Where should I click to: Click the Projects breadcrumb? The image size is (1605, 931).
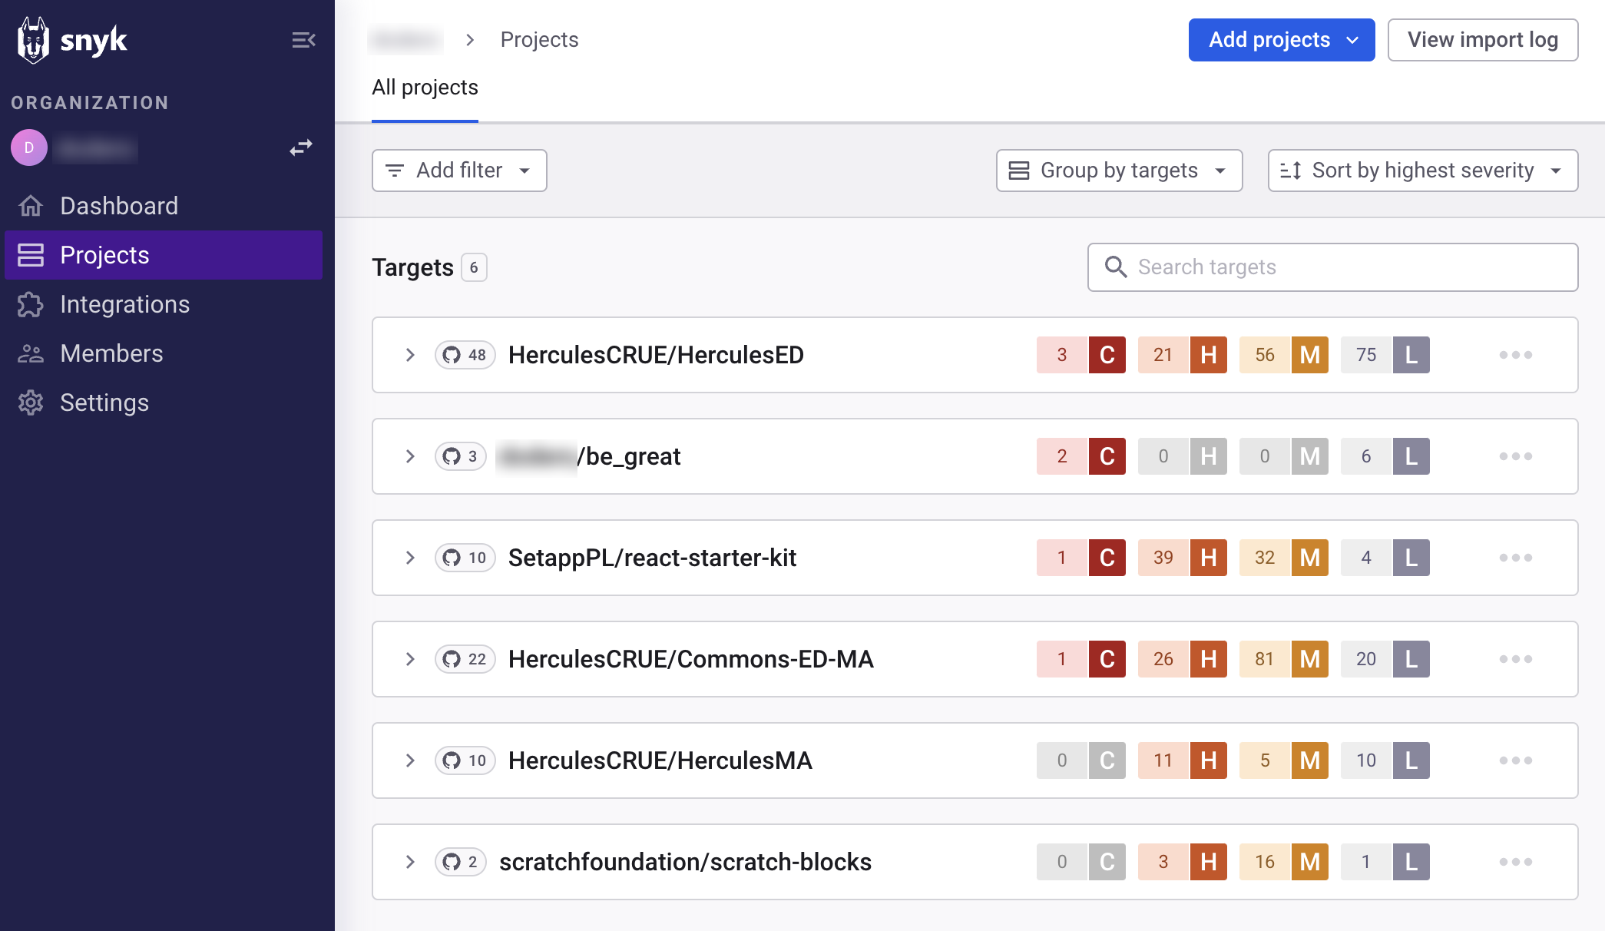pos(539,40)
